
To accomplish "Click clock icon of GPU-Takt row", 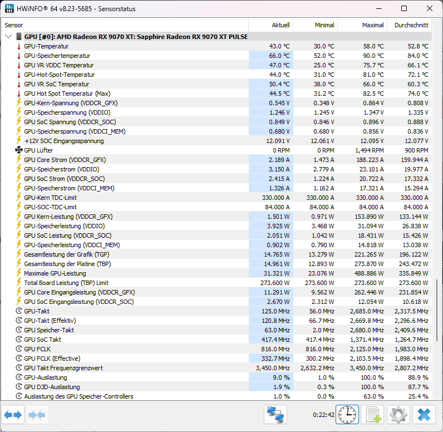I will click(x=19, y=311).
